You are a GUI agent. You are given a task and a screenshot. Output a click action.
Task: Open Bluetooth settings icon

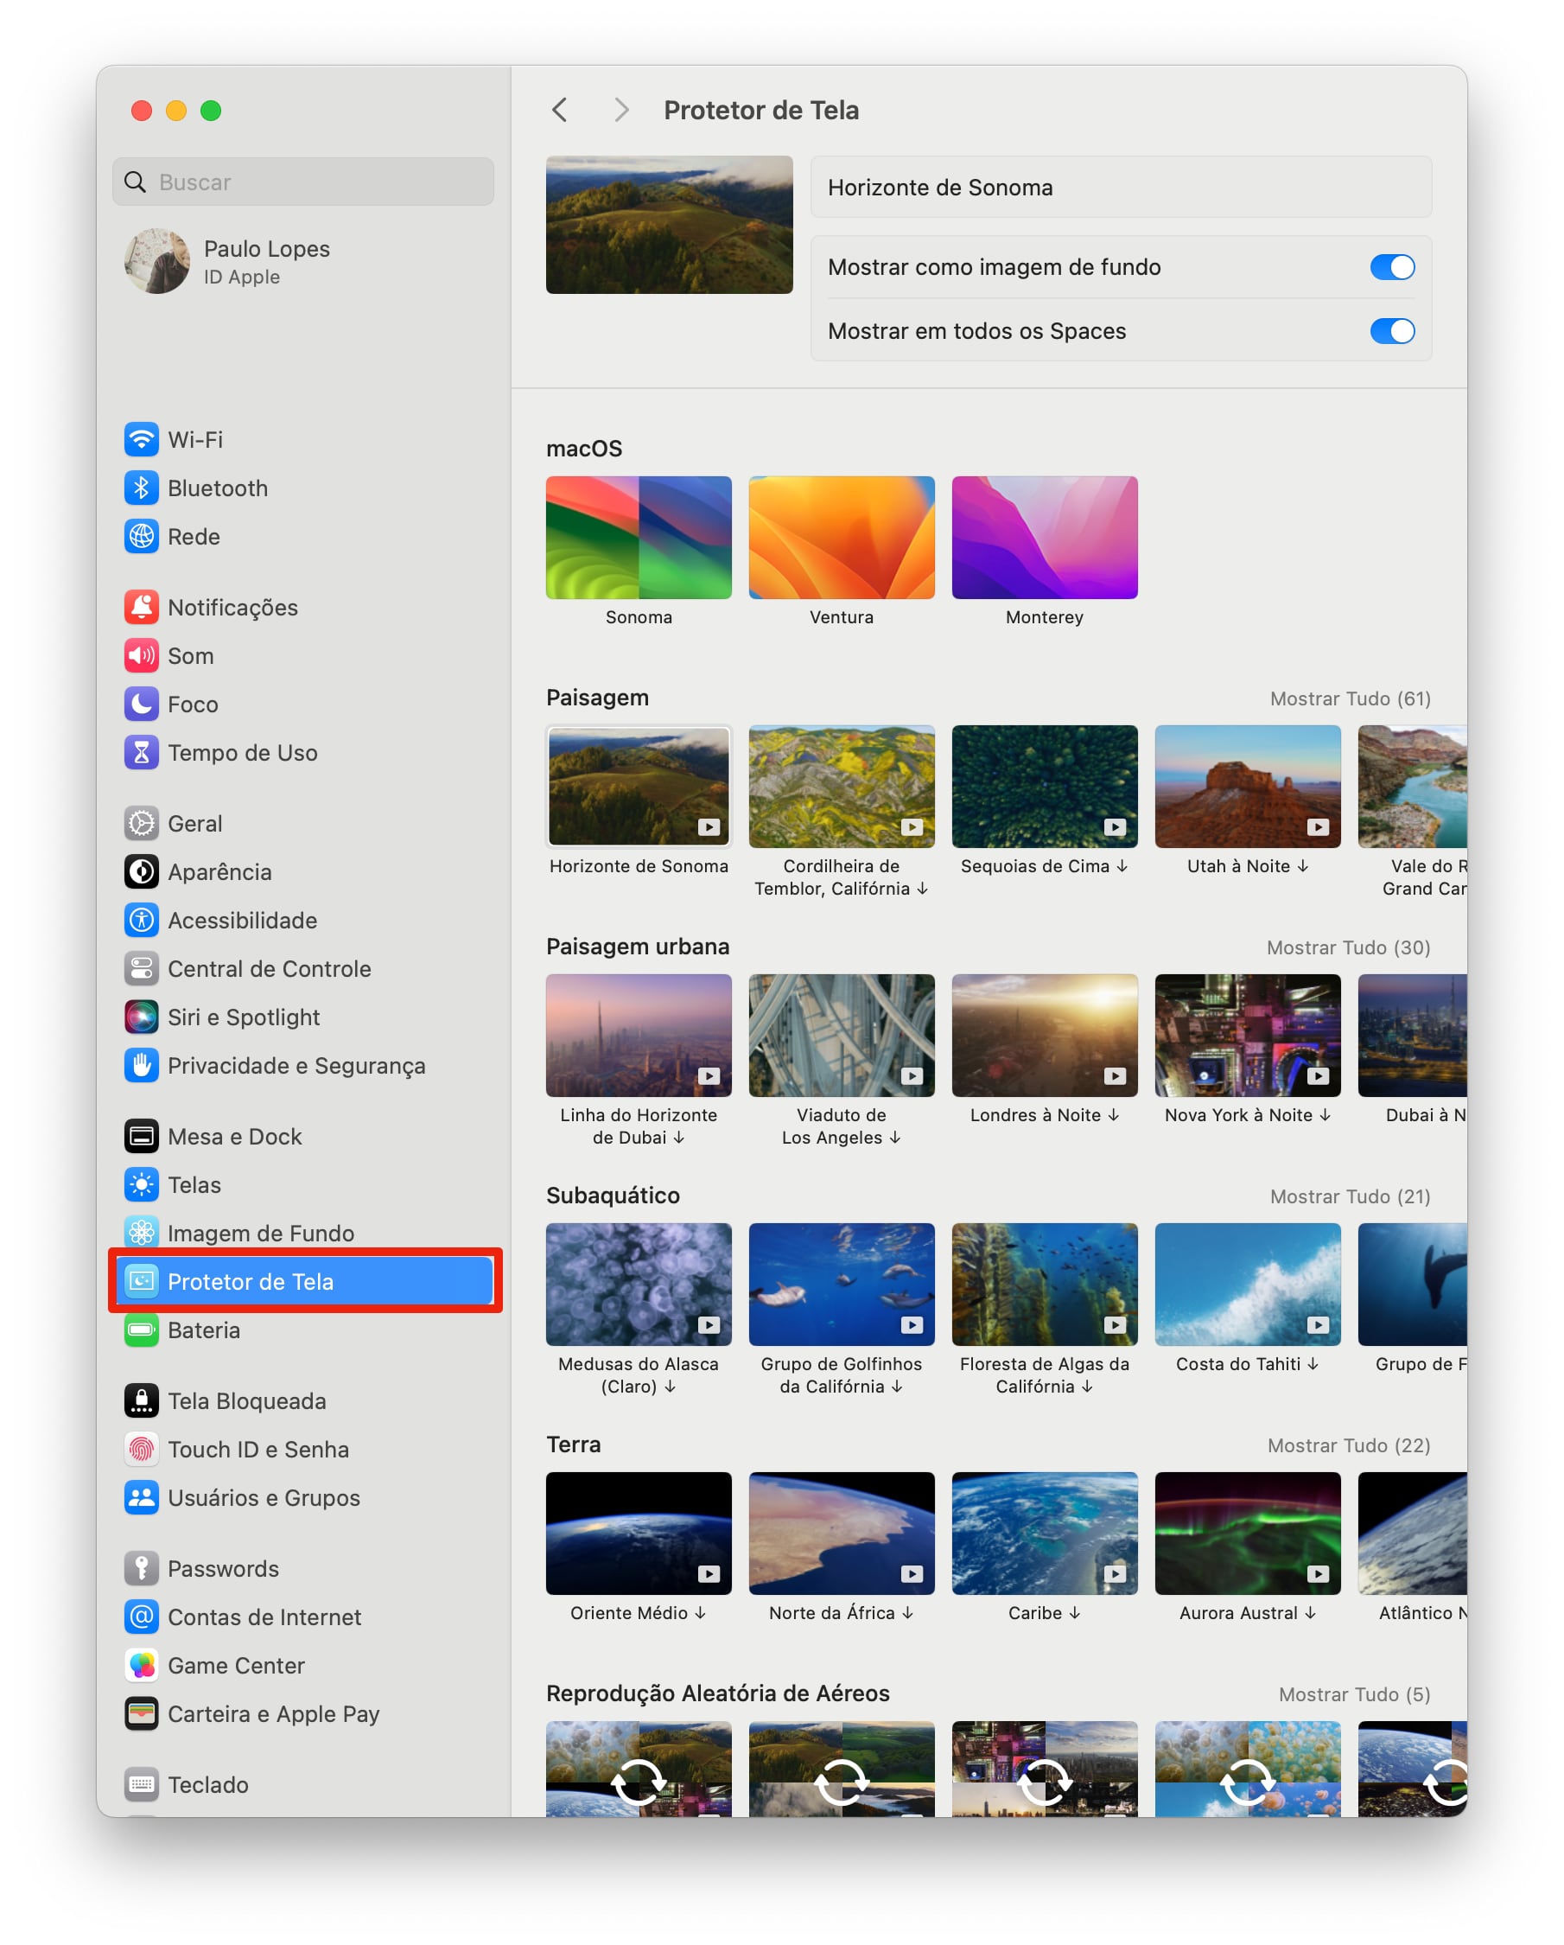[142, 488]
